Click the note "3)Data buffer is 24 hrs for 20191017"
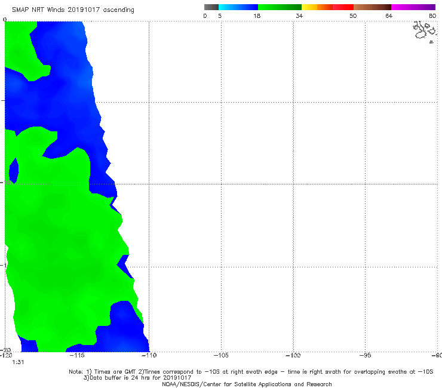Viewport: 442px width, 388px height. coord(137,378)
